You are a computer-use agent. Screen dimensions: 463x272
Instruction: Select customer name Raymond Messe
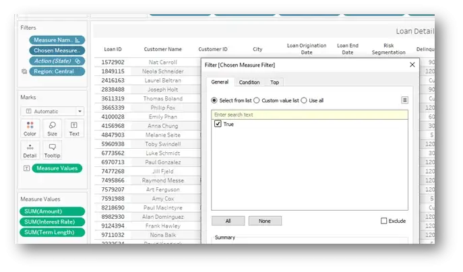click(162, 180)
